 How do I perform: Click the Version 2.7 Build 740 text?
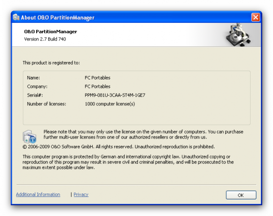45,39
